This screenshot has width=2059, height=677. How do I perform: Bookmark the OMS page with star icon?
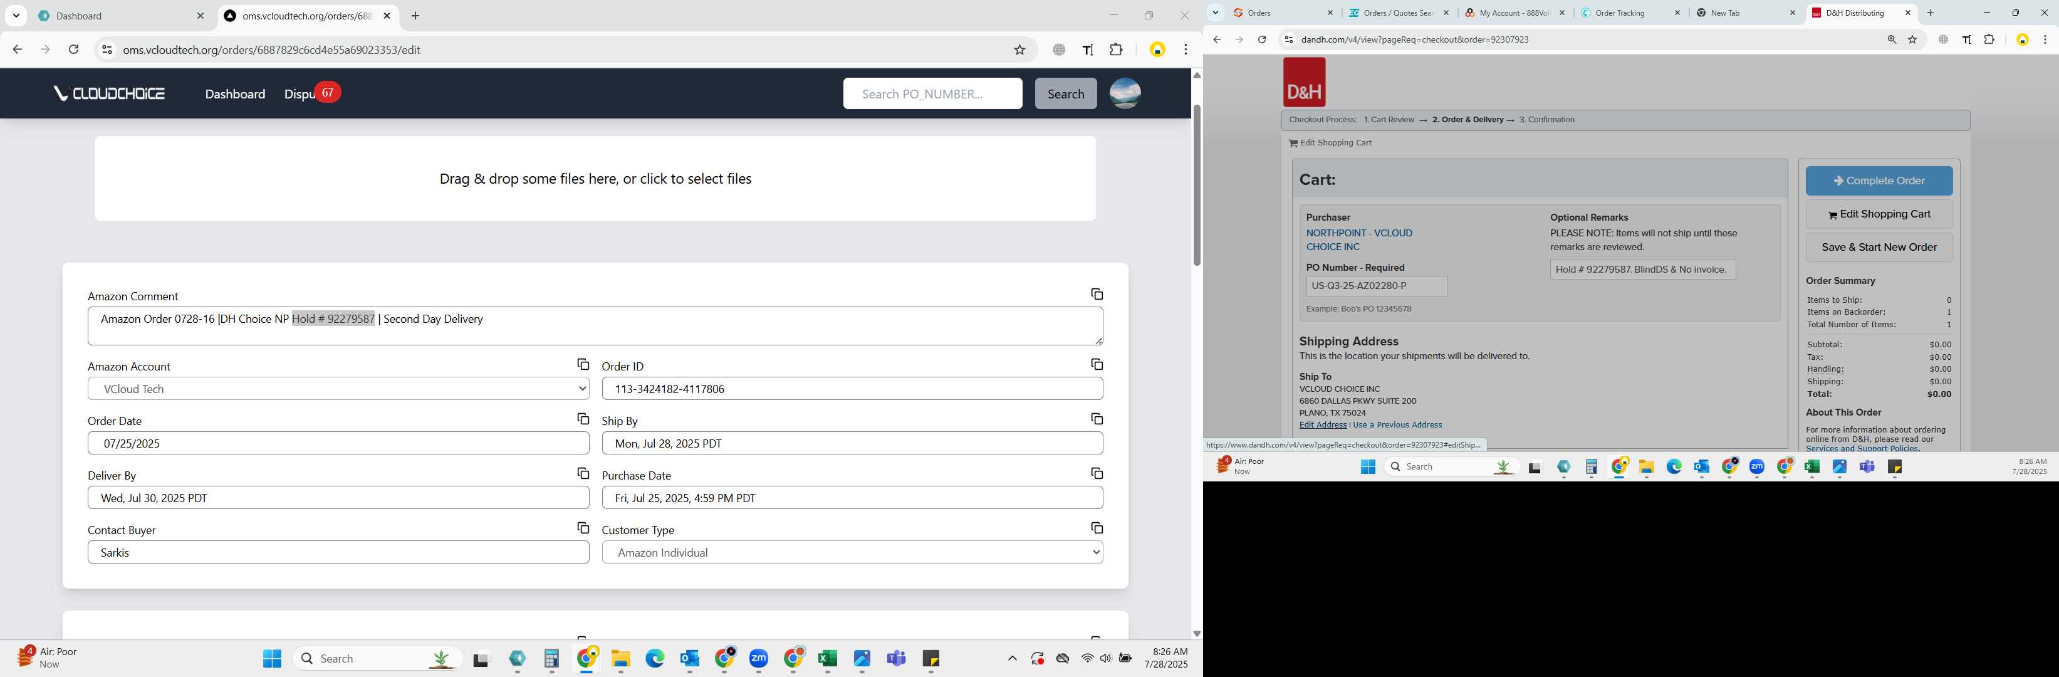1019,50
